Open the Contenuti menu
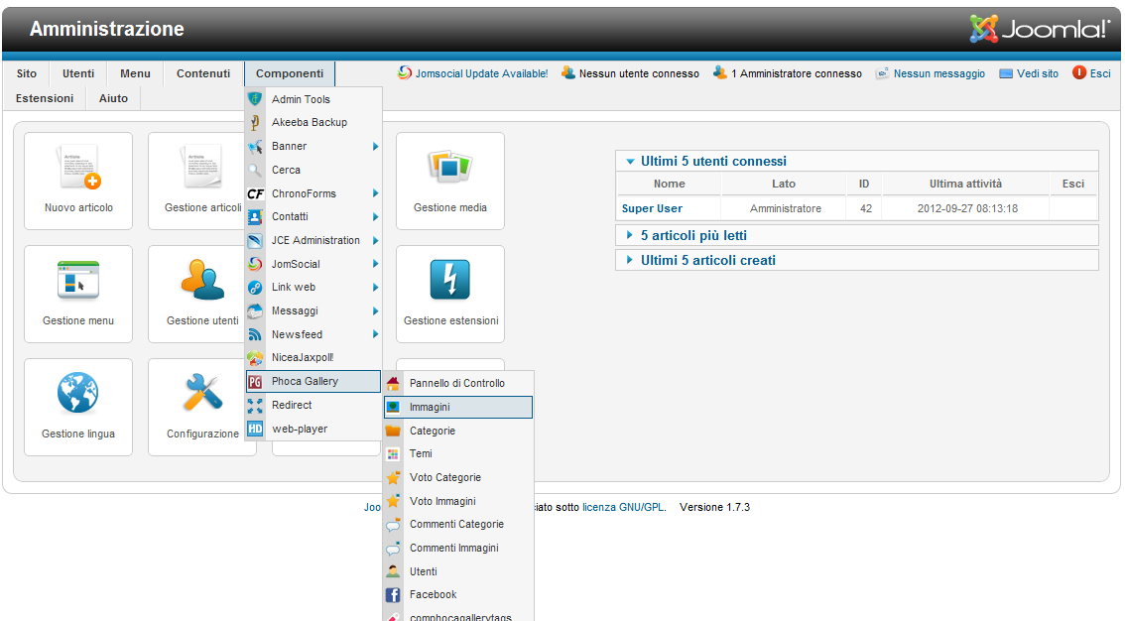This screenshot has width=1125, height=621. pyautogui.click(x=203, y=73)
